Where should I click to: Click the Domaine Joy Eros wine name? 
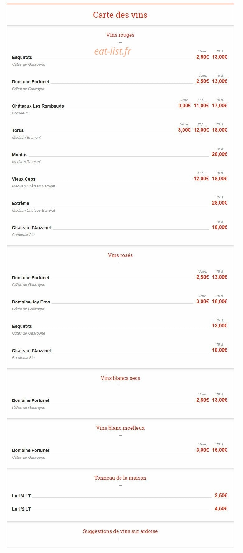click(x=31, y=302)
